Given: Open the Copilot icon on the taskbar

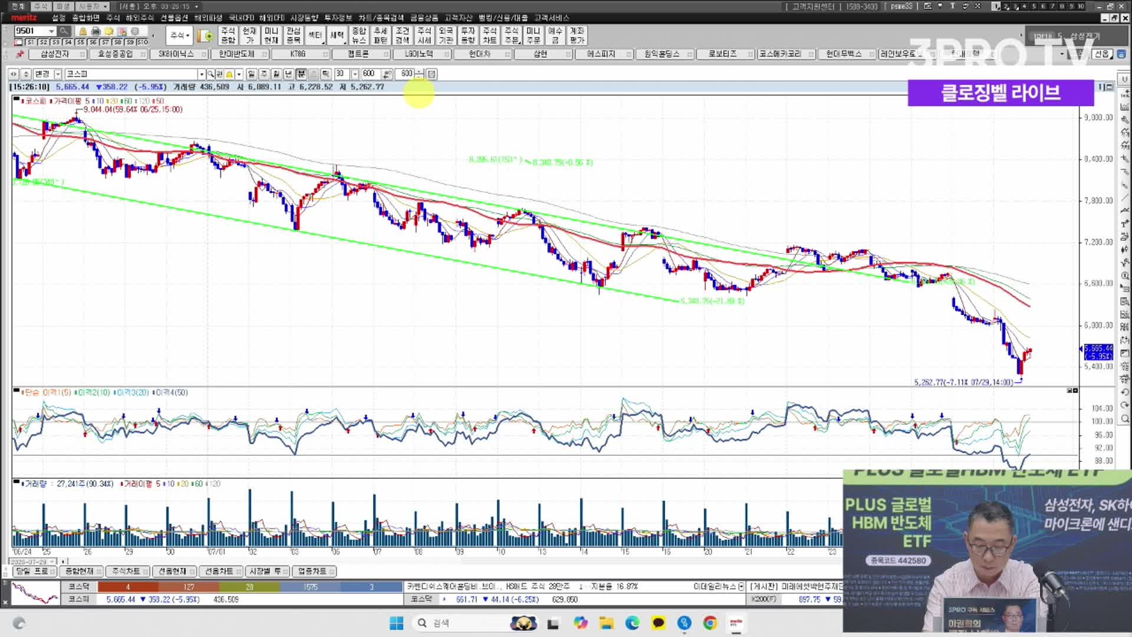Looking at the screenshot, I should click(x=580, y=623).
